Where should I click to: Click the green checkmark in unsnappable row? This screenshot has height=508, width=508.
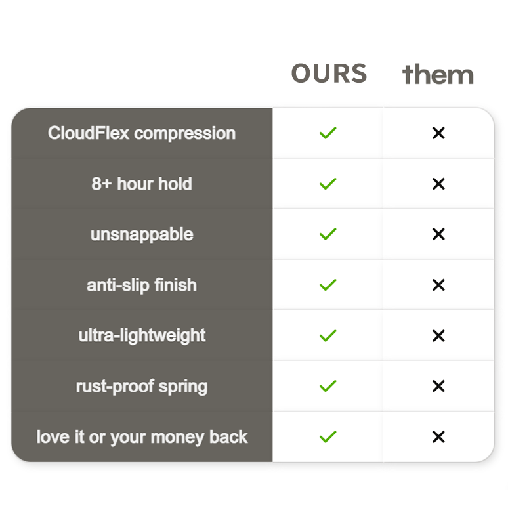pos(328,234)
